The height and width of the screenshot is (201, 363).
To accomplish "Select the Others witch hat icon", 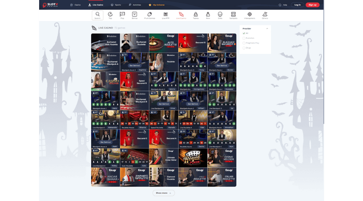I will click(265, 15).
